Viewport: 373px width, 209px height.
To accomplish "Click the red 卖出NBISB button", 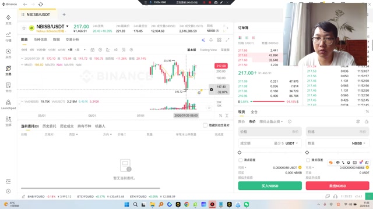I will [x=337, y=186].
